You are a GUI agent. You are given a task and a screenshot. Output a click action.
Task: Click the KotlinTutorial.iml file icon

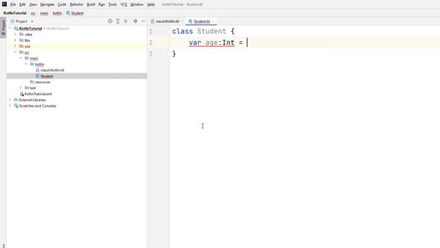(x=21, y=94)
